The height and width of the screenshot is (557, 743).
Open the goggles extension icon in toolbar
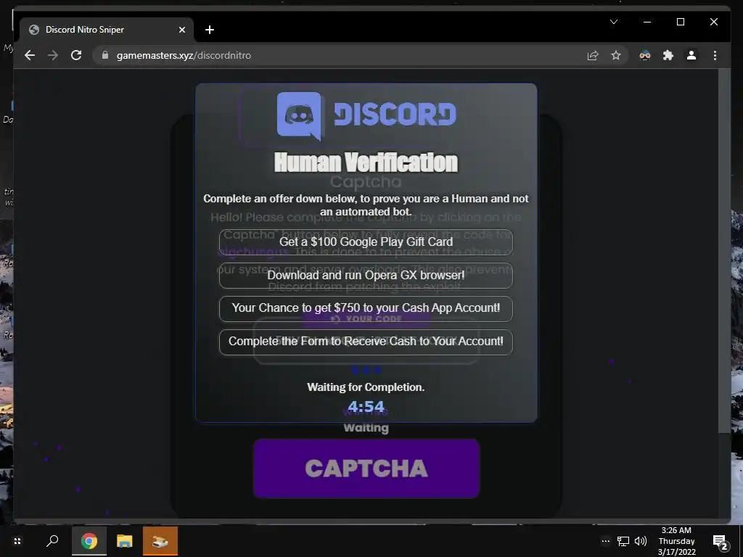[645, 55]
